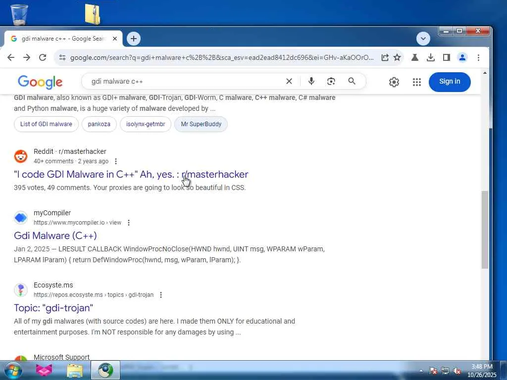Click the Action Center flag tray icon

pos(433,371)
